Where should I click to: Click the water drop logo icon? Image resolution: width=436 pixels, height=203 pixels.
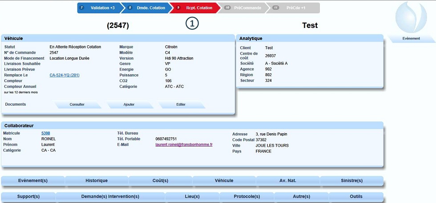coord(411,17)
